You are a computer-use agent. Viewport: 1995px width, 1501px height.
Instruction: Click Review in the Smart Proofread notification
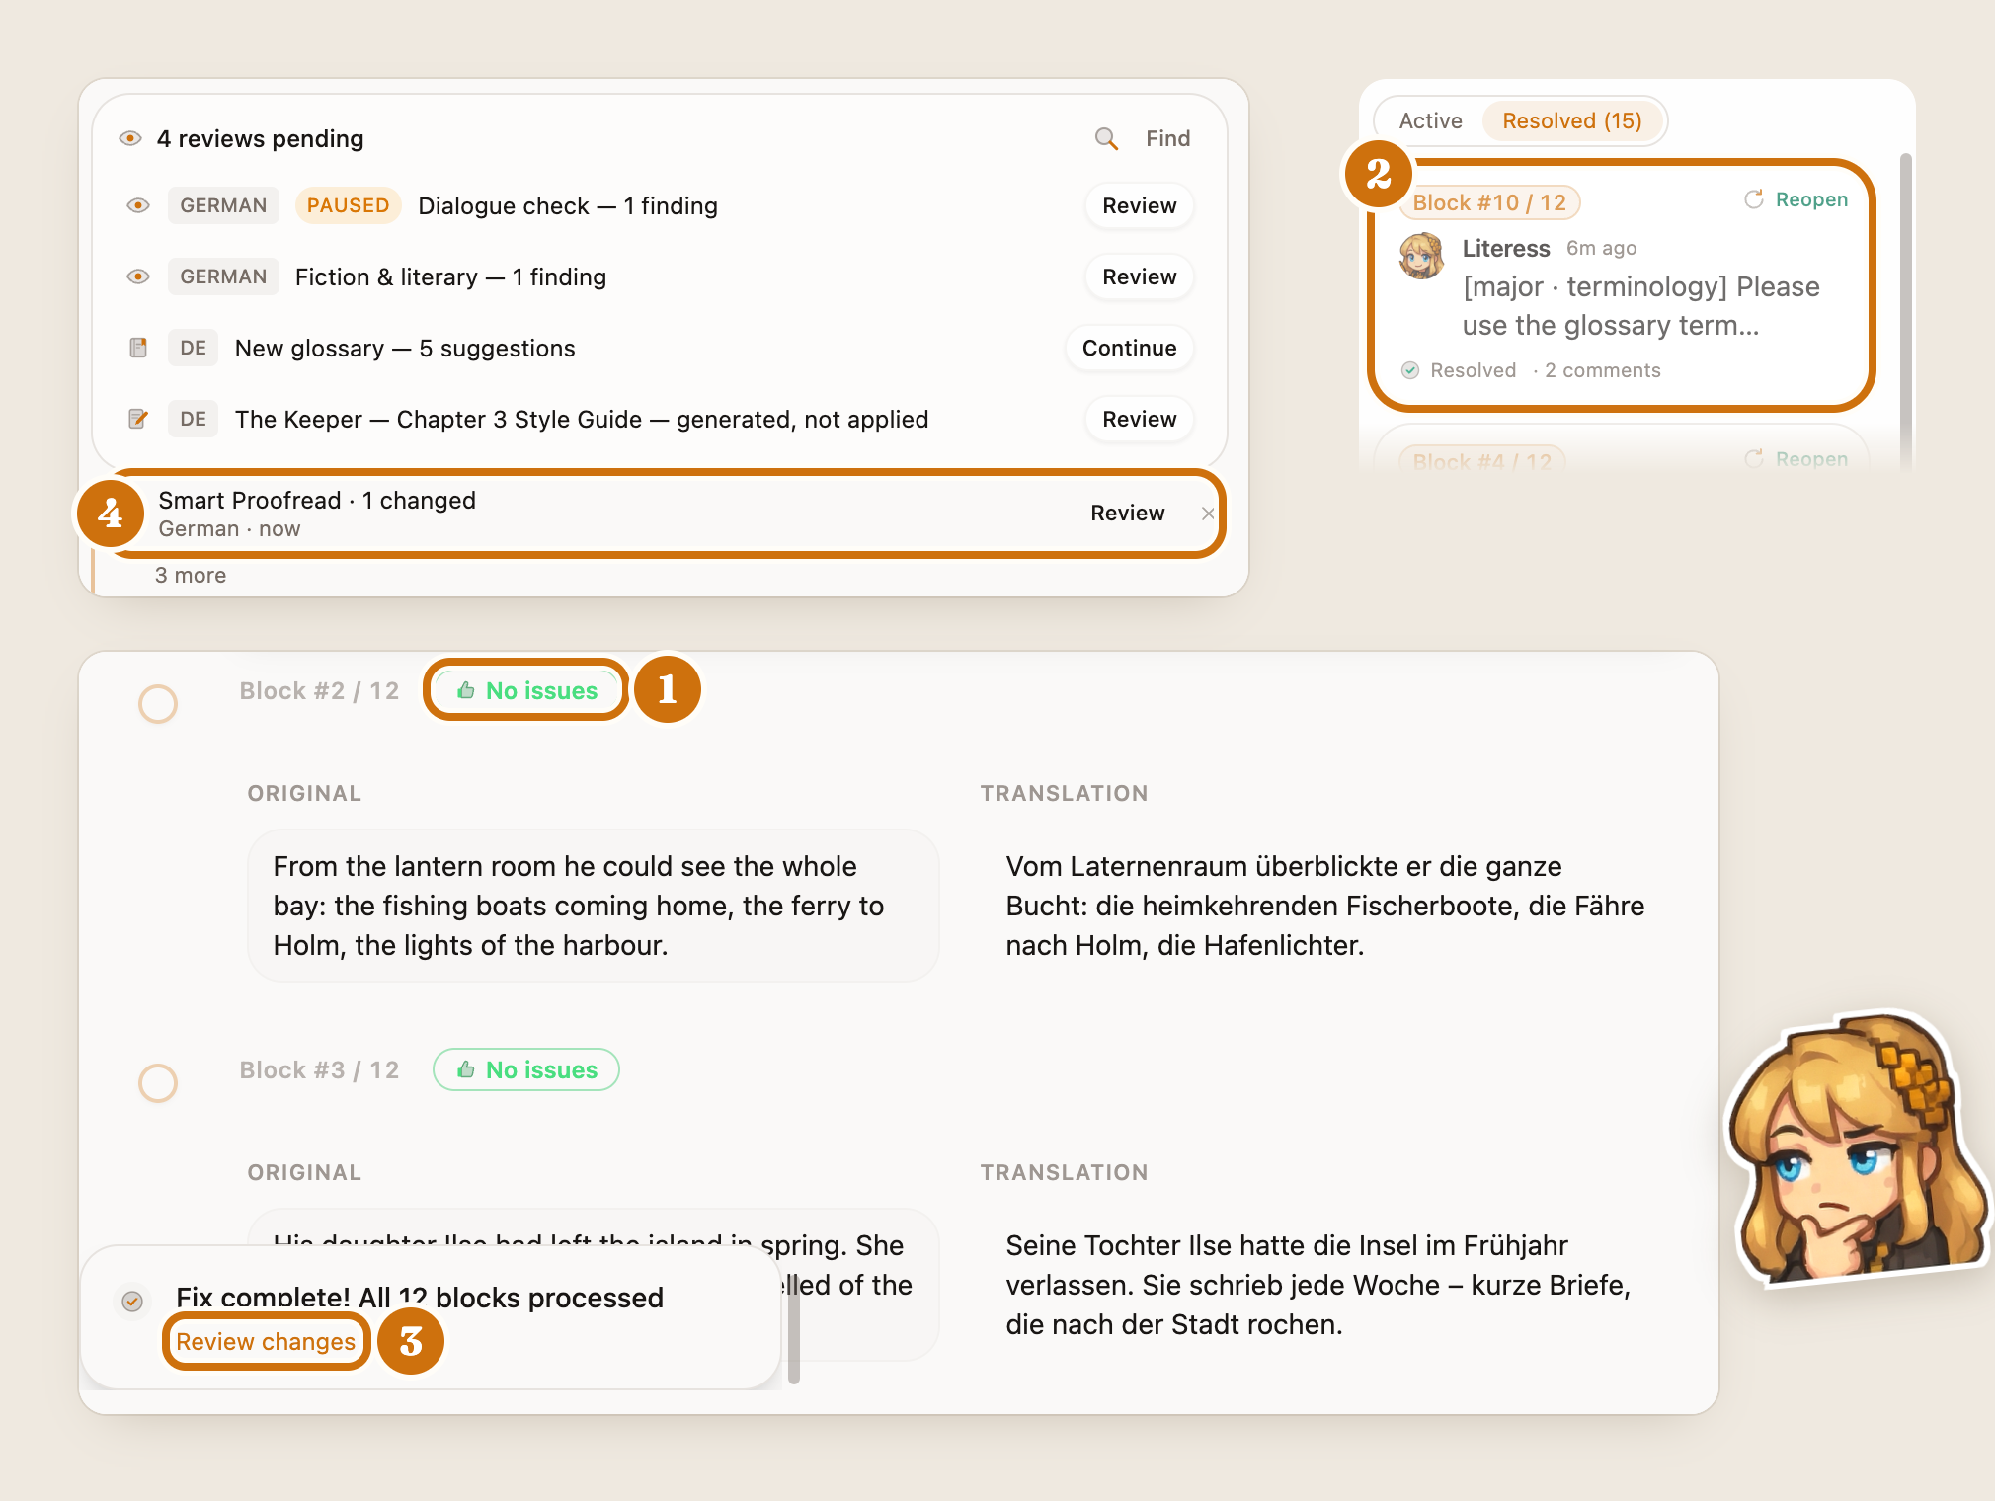1127,513
